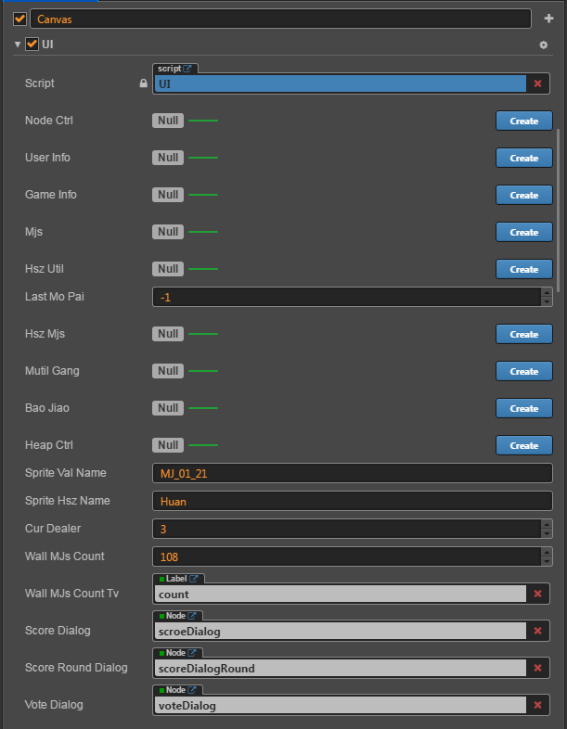The width and height of the screenshot is (567, 729).
Task: Click the plus icon beside Canvas name
Action: coord(548,19)
